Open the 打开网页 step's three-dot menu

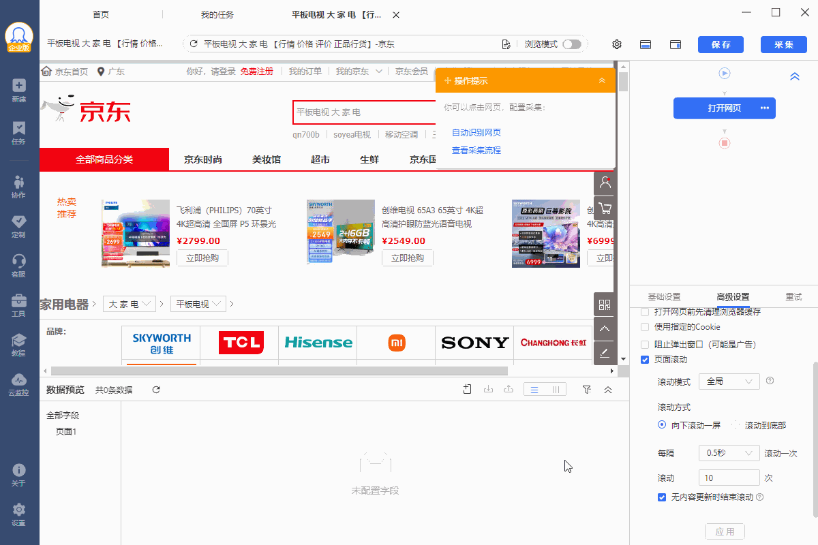[x=765, y=108]
